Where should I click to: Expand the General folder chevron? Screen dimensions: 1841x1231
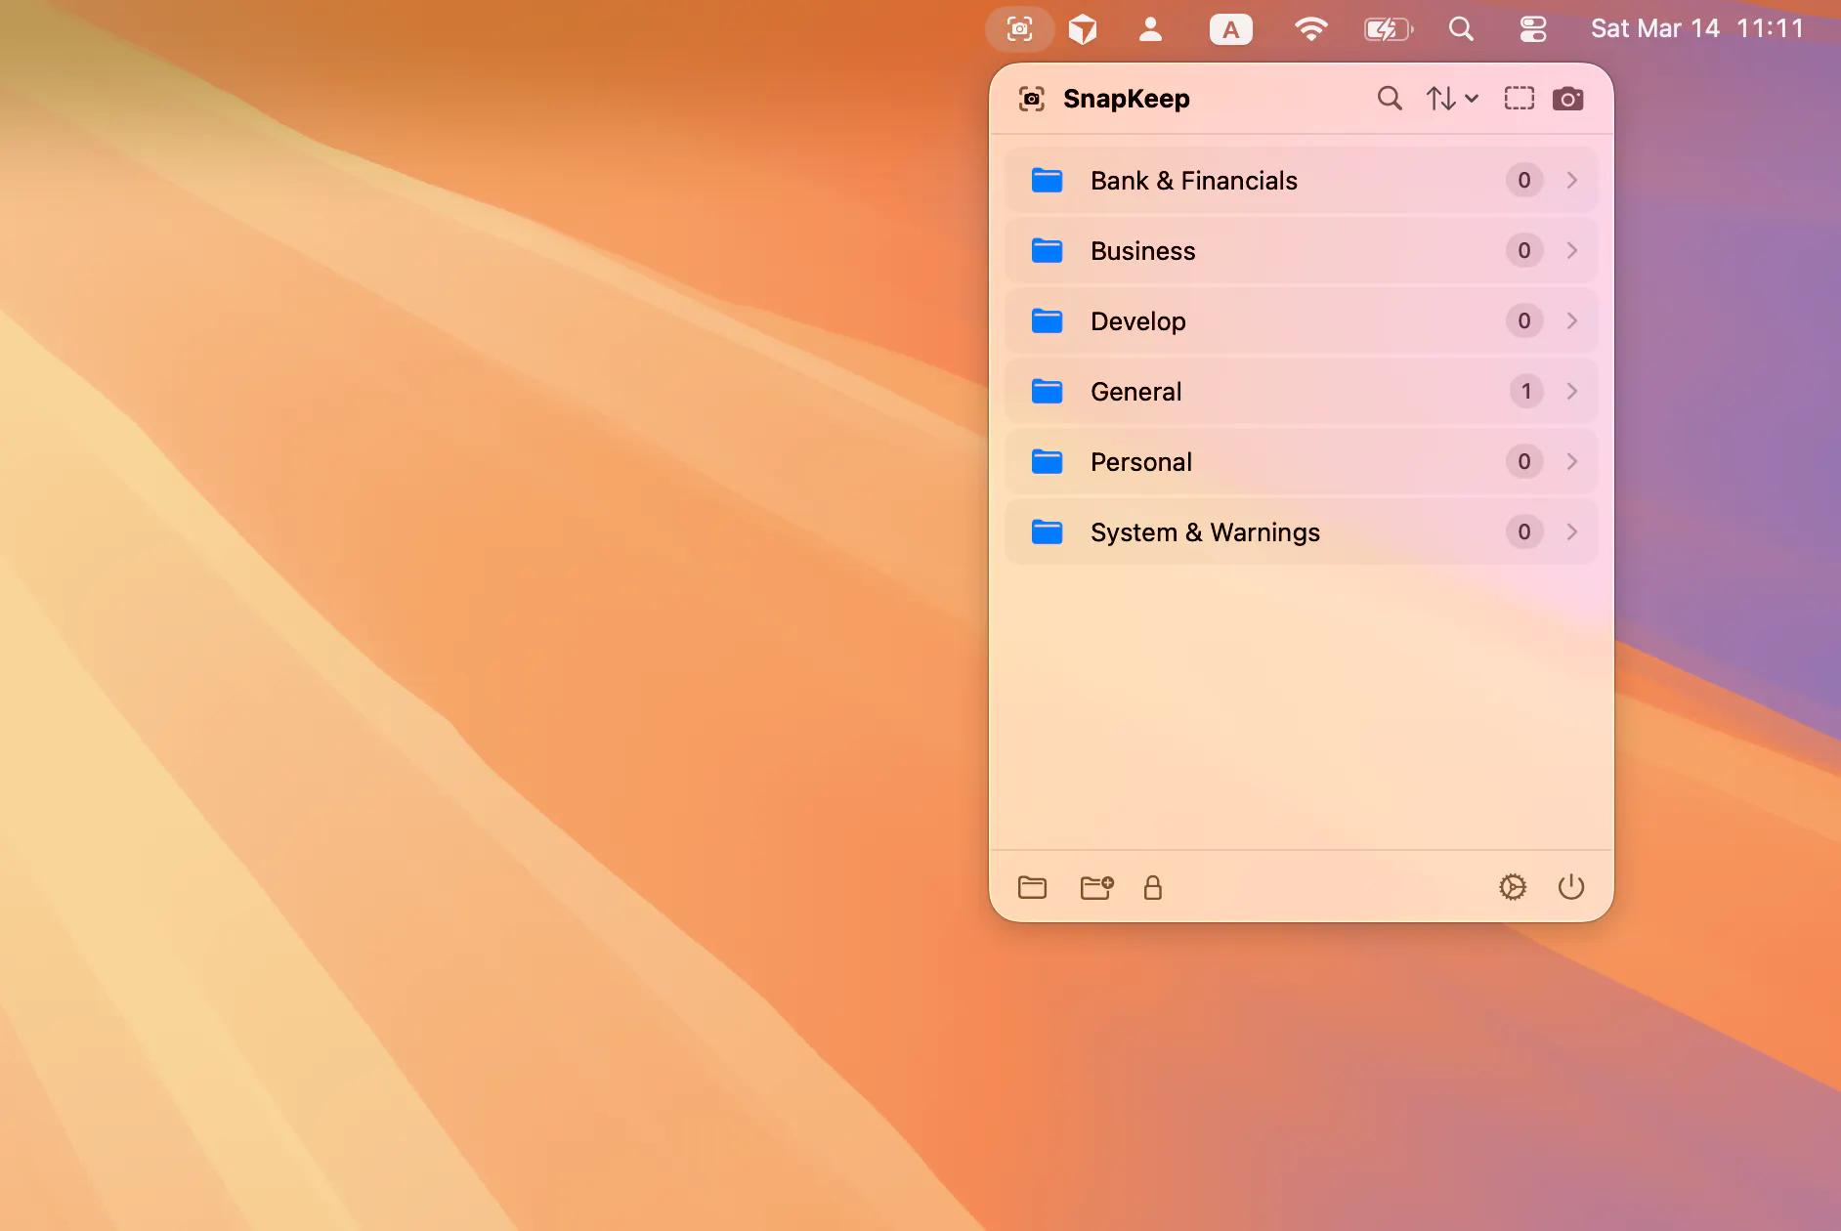point(1572,392)
